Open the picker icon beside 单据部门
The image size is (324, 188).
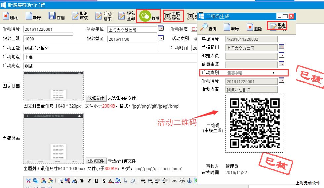click(281, 46)
